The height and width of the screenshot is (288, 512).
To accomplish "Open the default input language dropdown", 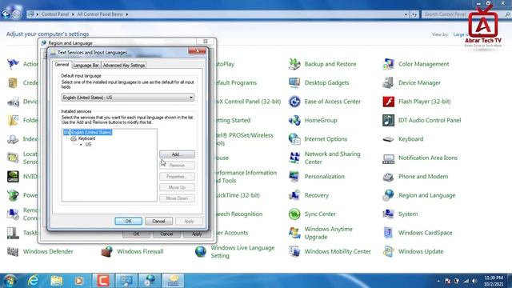I will (128, 98).
